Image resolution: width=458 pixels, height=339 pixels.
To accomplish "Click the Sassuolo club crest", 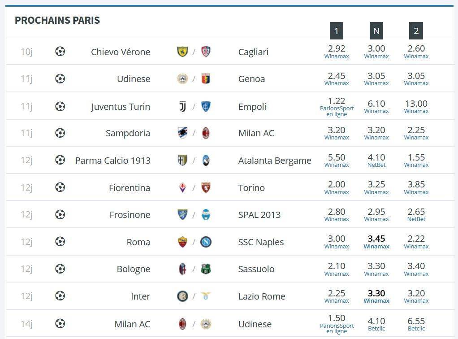I will [x=206, y=269].
